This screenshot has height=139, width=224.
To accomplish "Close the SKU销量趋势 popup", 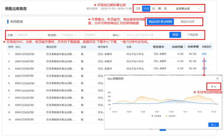I will tap(218, 79).
